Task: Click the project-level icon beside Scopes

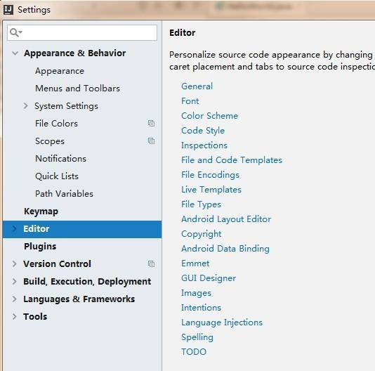Action: [x=151, y=141]
